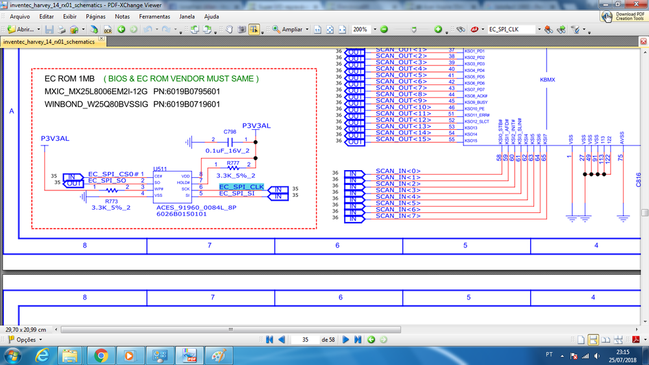649x365 pixels.
Task: Go to the next page
Action: pyautogui.click(x=346, y=340)
